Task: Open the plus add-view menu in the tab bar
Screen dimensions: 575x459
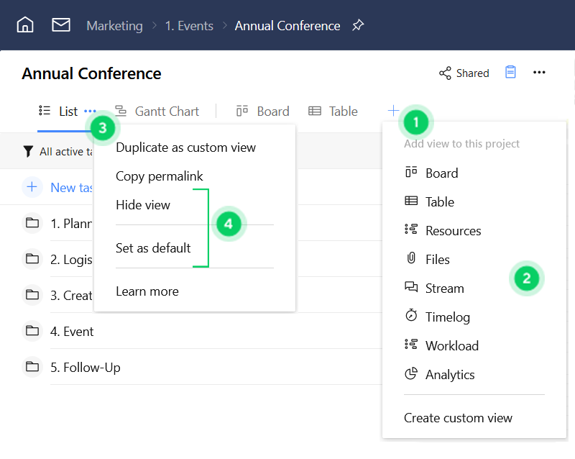Action: [x=393, y=111]
